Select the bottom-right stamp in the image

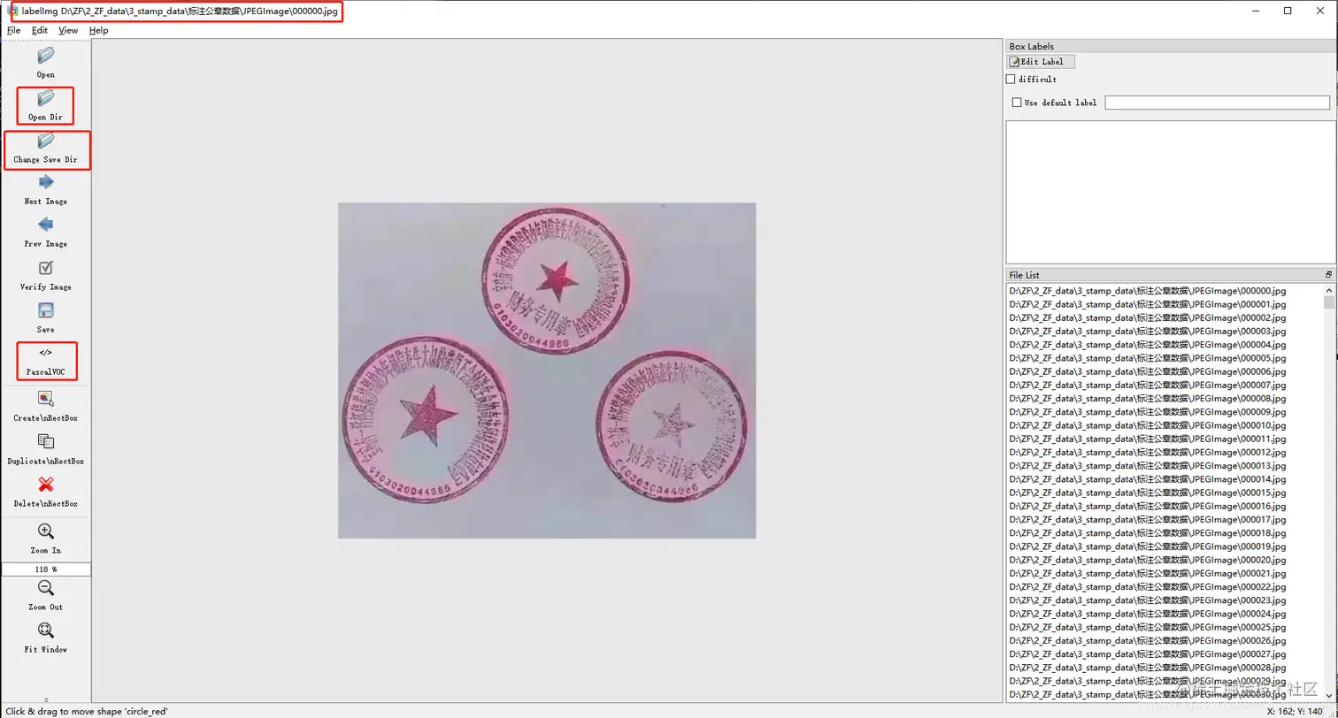pos(673,428)
